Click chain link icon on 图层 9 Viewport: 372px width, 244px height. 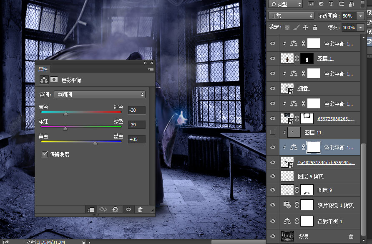pos(297,190)
